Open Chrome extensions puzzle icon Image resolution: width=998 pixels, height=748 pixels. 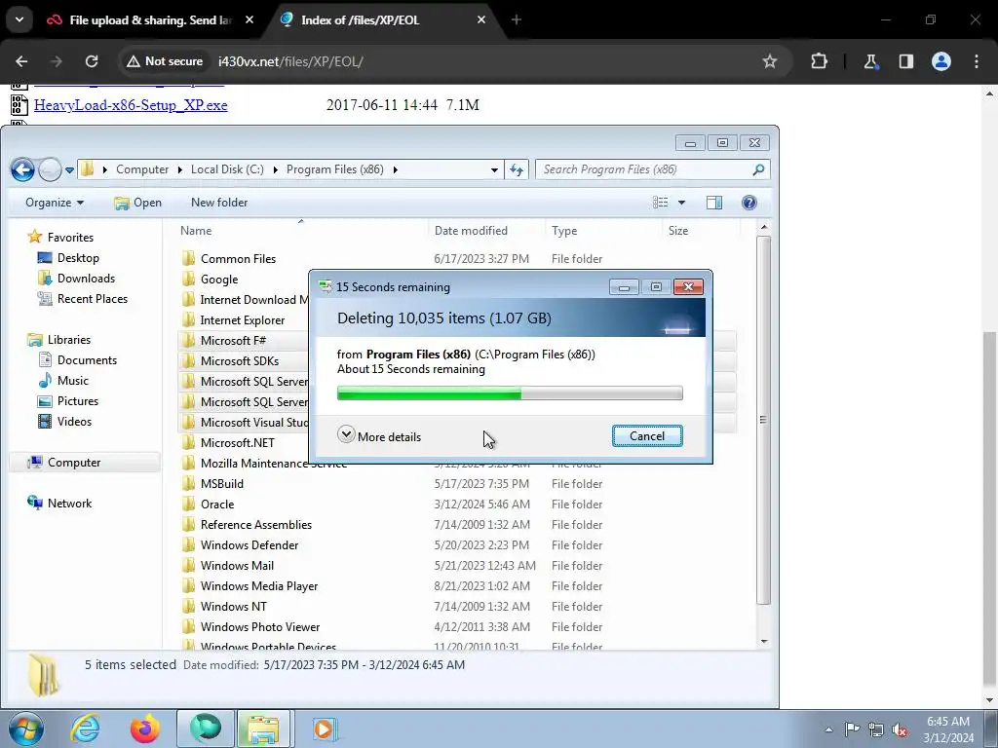pos(819,61)
